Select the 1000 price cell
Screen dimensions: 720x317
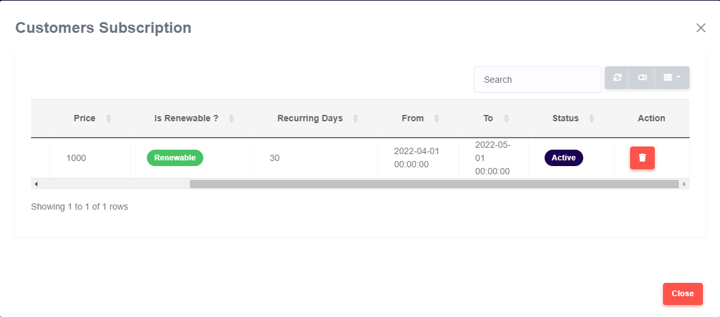pyautogui.click(x=76, y=158)
